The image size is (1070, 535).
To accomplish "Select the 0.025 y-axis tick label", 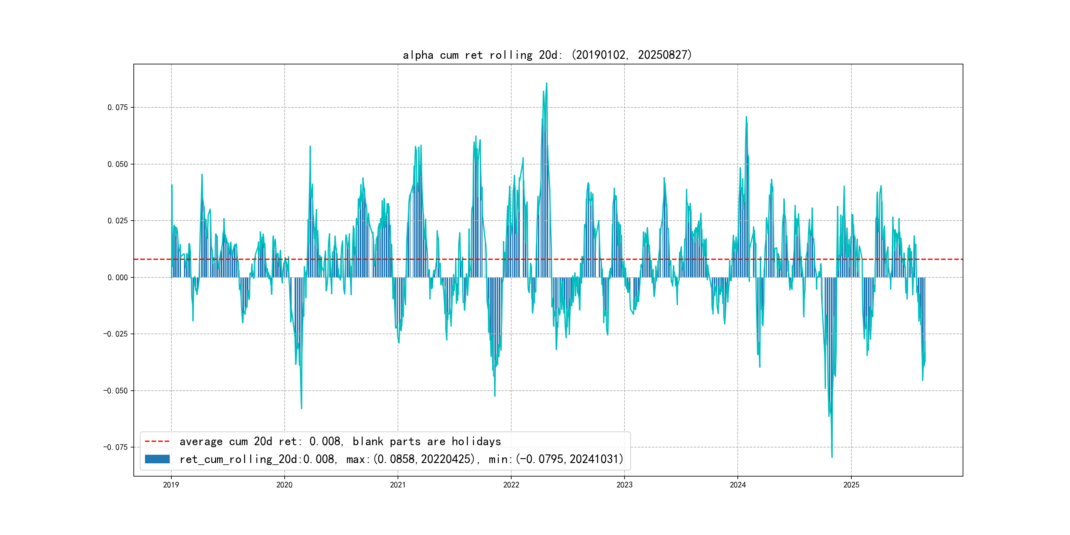I will click(x=118, y=221).
